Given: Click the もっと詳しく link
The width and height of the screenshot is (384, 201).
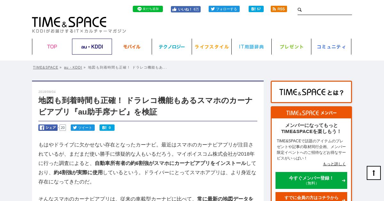Looking at the screenshot, I should (334, 164).
